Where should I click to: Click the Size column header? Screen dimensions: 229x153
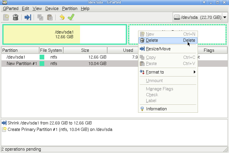85,50
